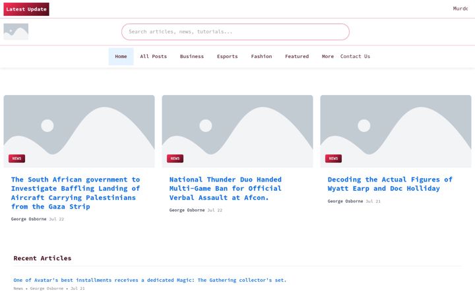Click Jul 21 date under Wyatt Earp article
Screen dimensions: 475x297
pyautogui.click(x=373, y=201)
